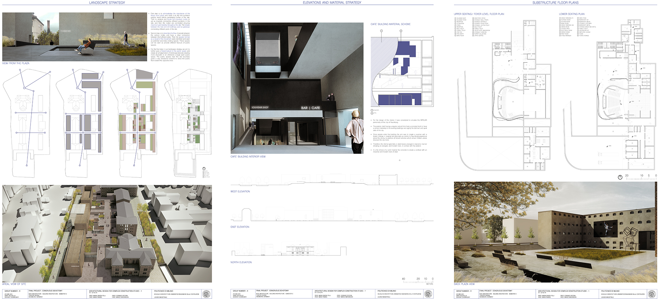Screen dimensions: 659x299
Task: Click the small legend beside the landscape north arrow
Action: (205, 174)
